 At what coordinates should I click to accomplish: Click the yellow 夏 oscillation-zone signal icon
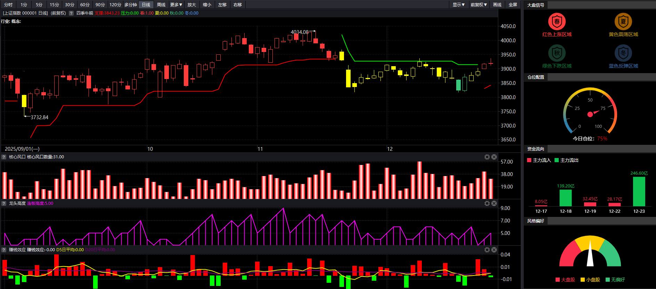point(623,21)
